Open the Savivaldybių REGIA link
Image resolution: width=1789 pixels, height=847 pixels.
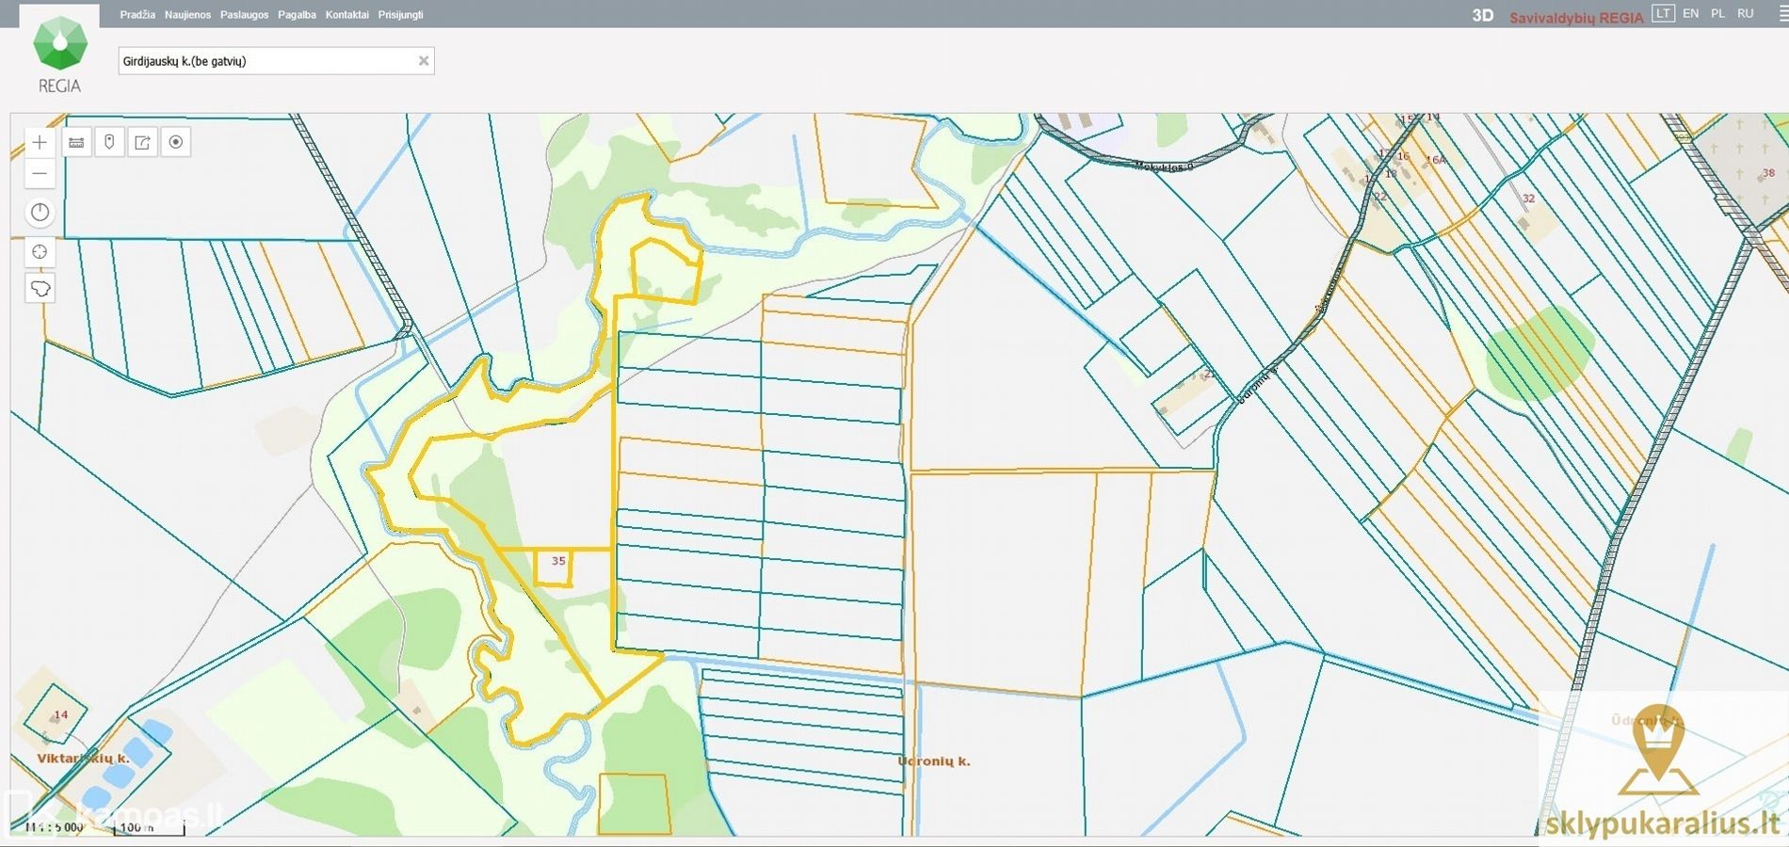(x=1575, y=18)
